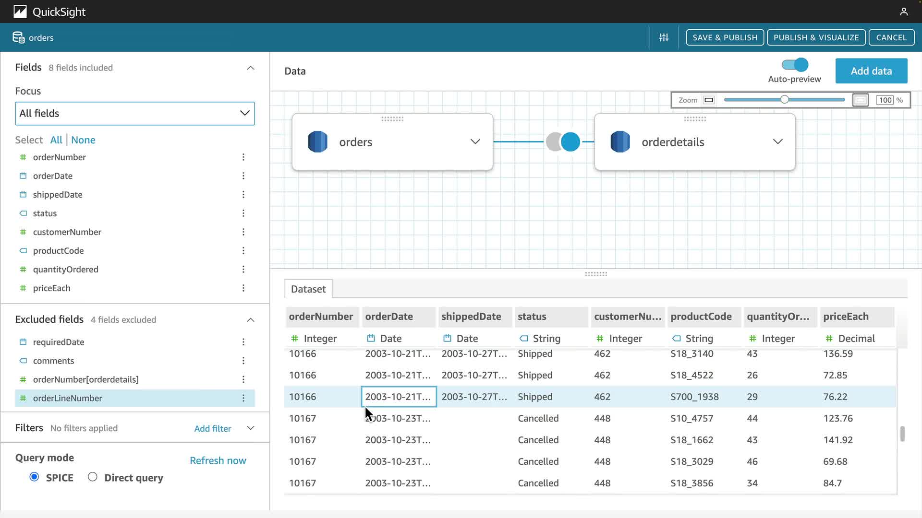The image size is (922, 518).
Task: Open options menu for orderLineNumber excluded field
Action: click(243, 398)
